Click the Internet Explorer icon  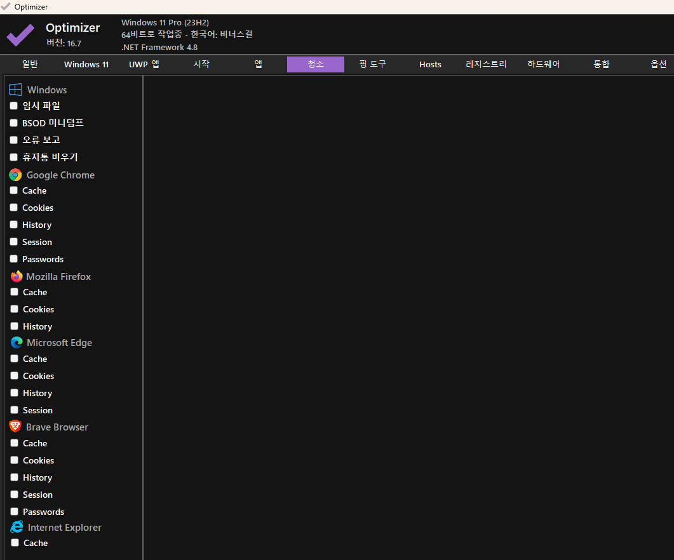17,527
